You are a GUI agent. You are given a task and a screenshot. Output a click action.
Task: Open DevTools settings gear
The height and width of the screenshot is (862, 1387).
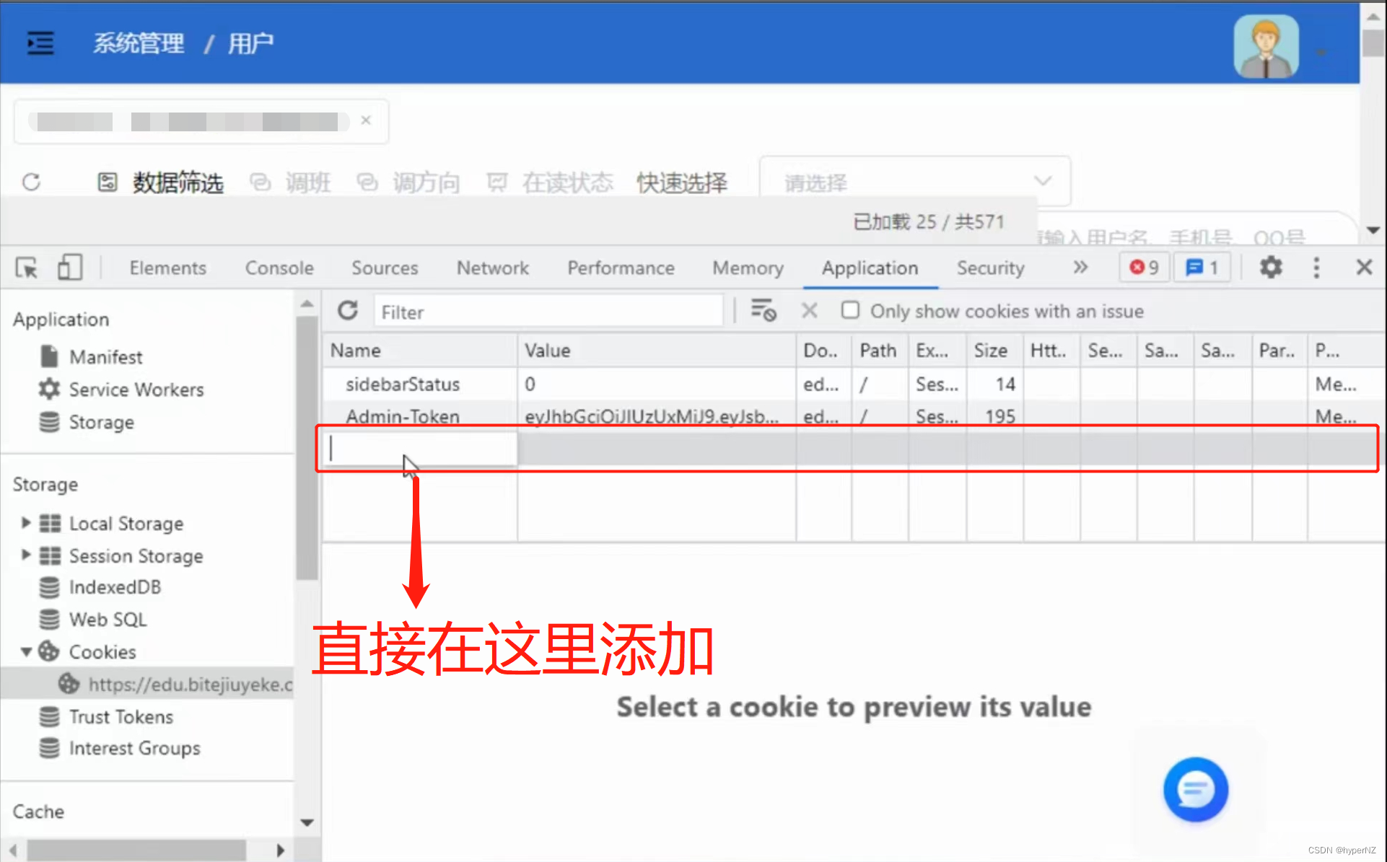click(1270, 268)
